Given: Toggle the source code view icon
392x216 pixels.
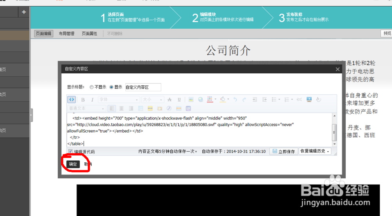Looking at the screenshot, I should click(x=71, y=100).
